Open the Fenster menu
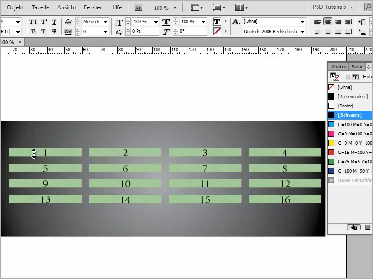This screenshot has height=279, width=373. pyautogui.click(x=93, y=7)
